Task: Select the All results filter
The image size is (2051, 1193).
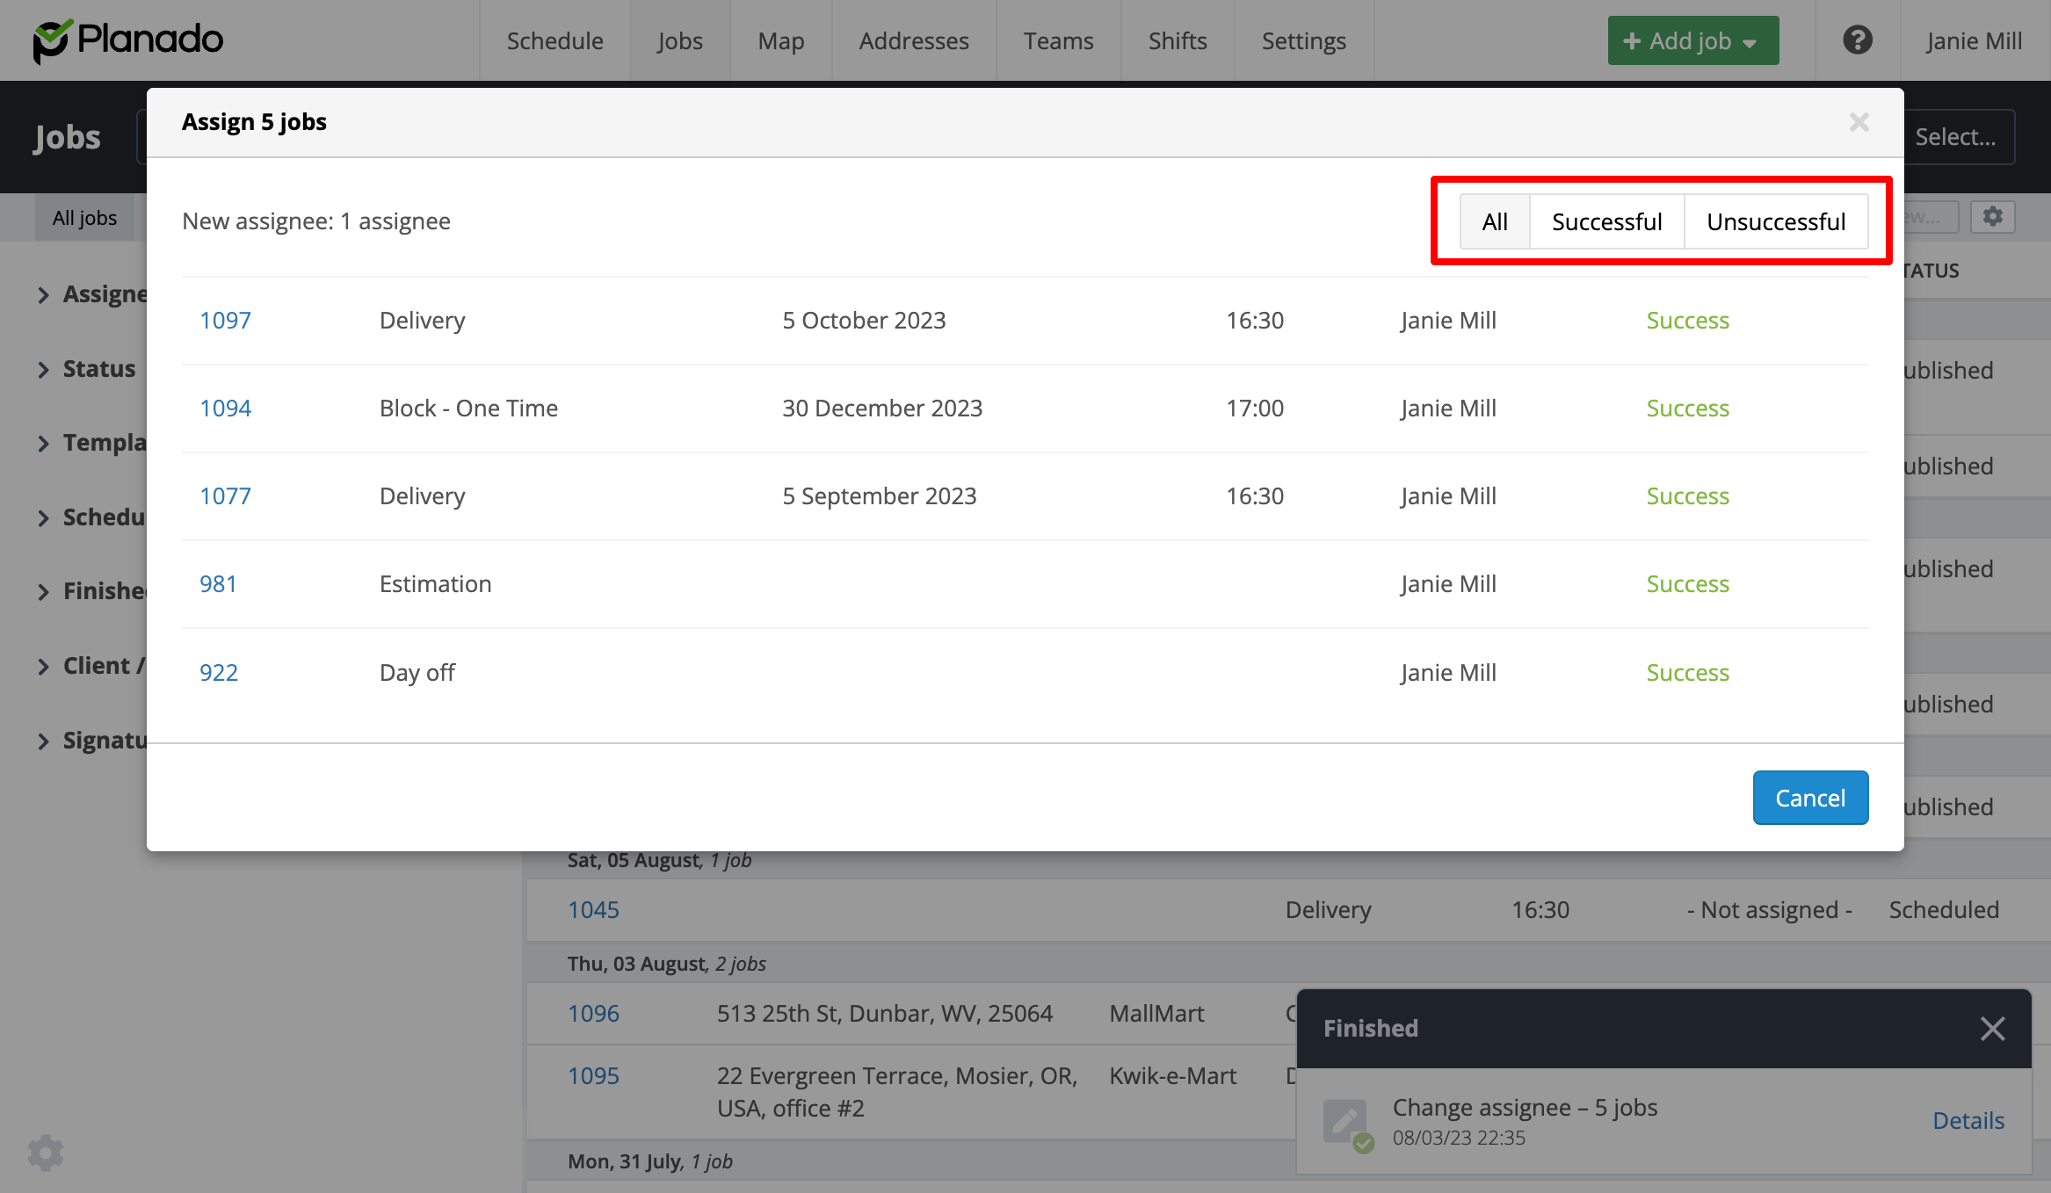Action: click(1494, 221)
